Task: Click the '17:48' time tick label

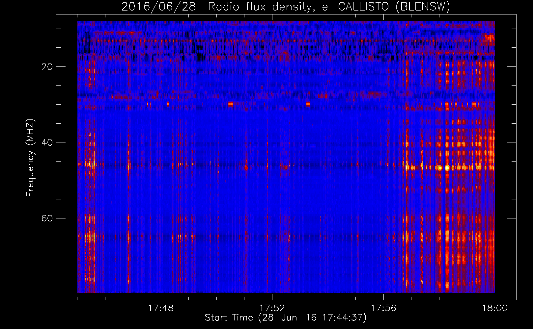Action: click(161, 308)
